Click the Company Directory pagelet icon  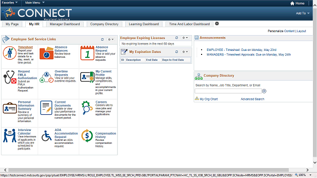(x=199, y=76)
